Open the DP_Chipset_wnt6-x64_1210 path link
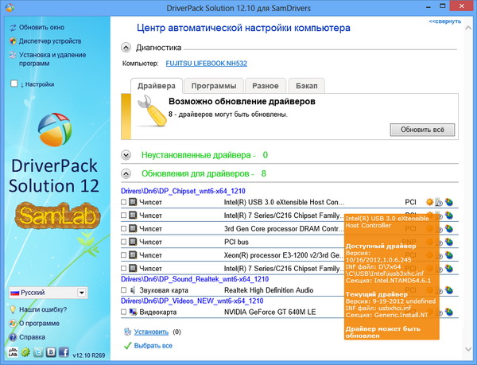This screenshot has width=477, height=365. 183,191
